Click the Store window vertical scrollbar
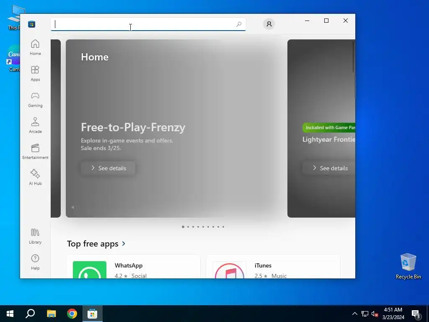This screenshot has width=429, height=322. [353, 57]
